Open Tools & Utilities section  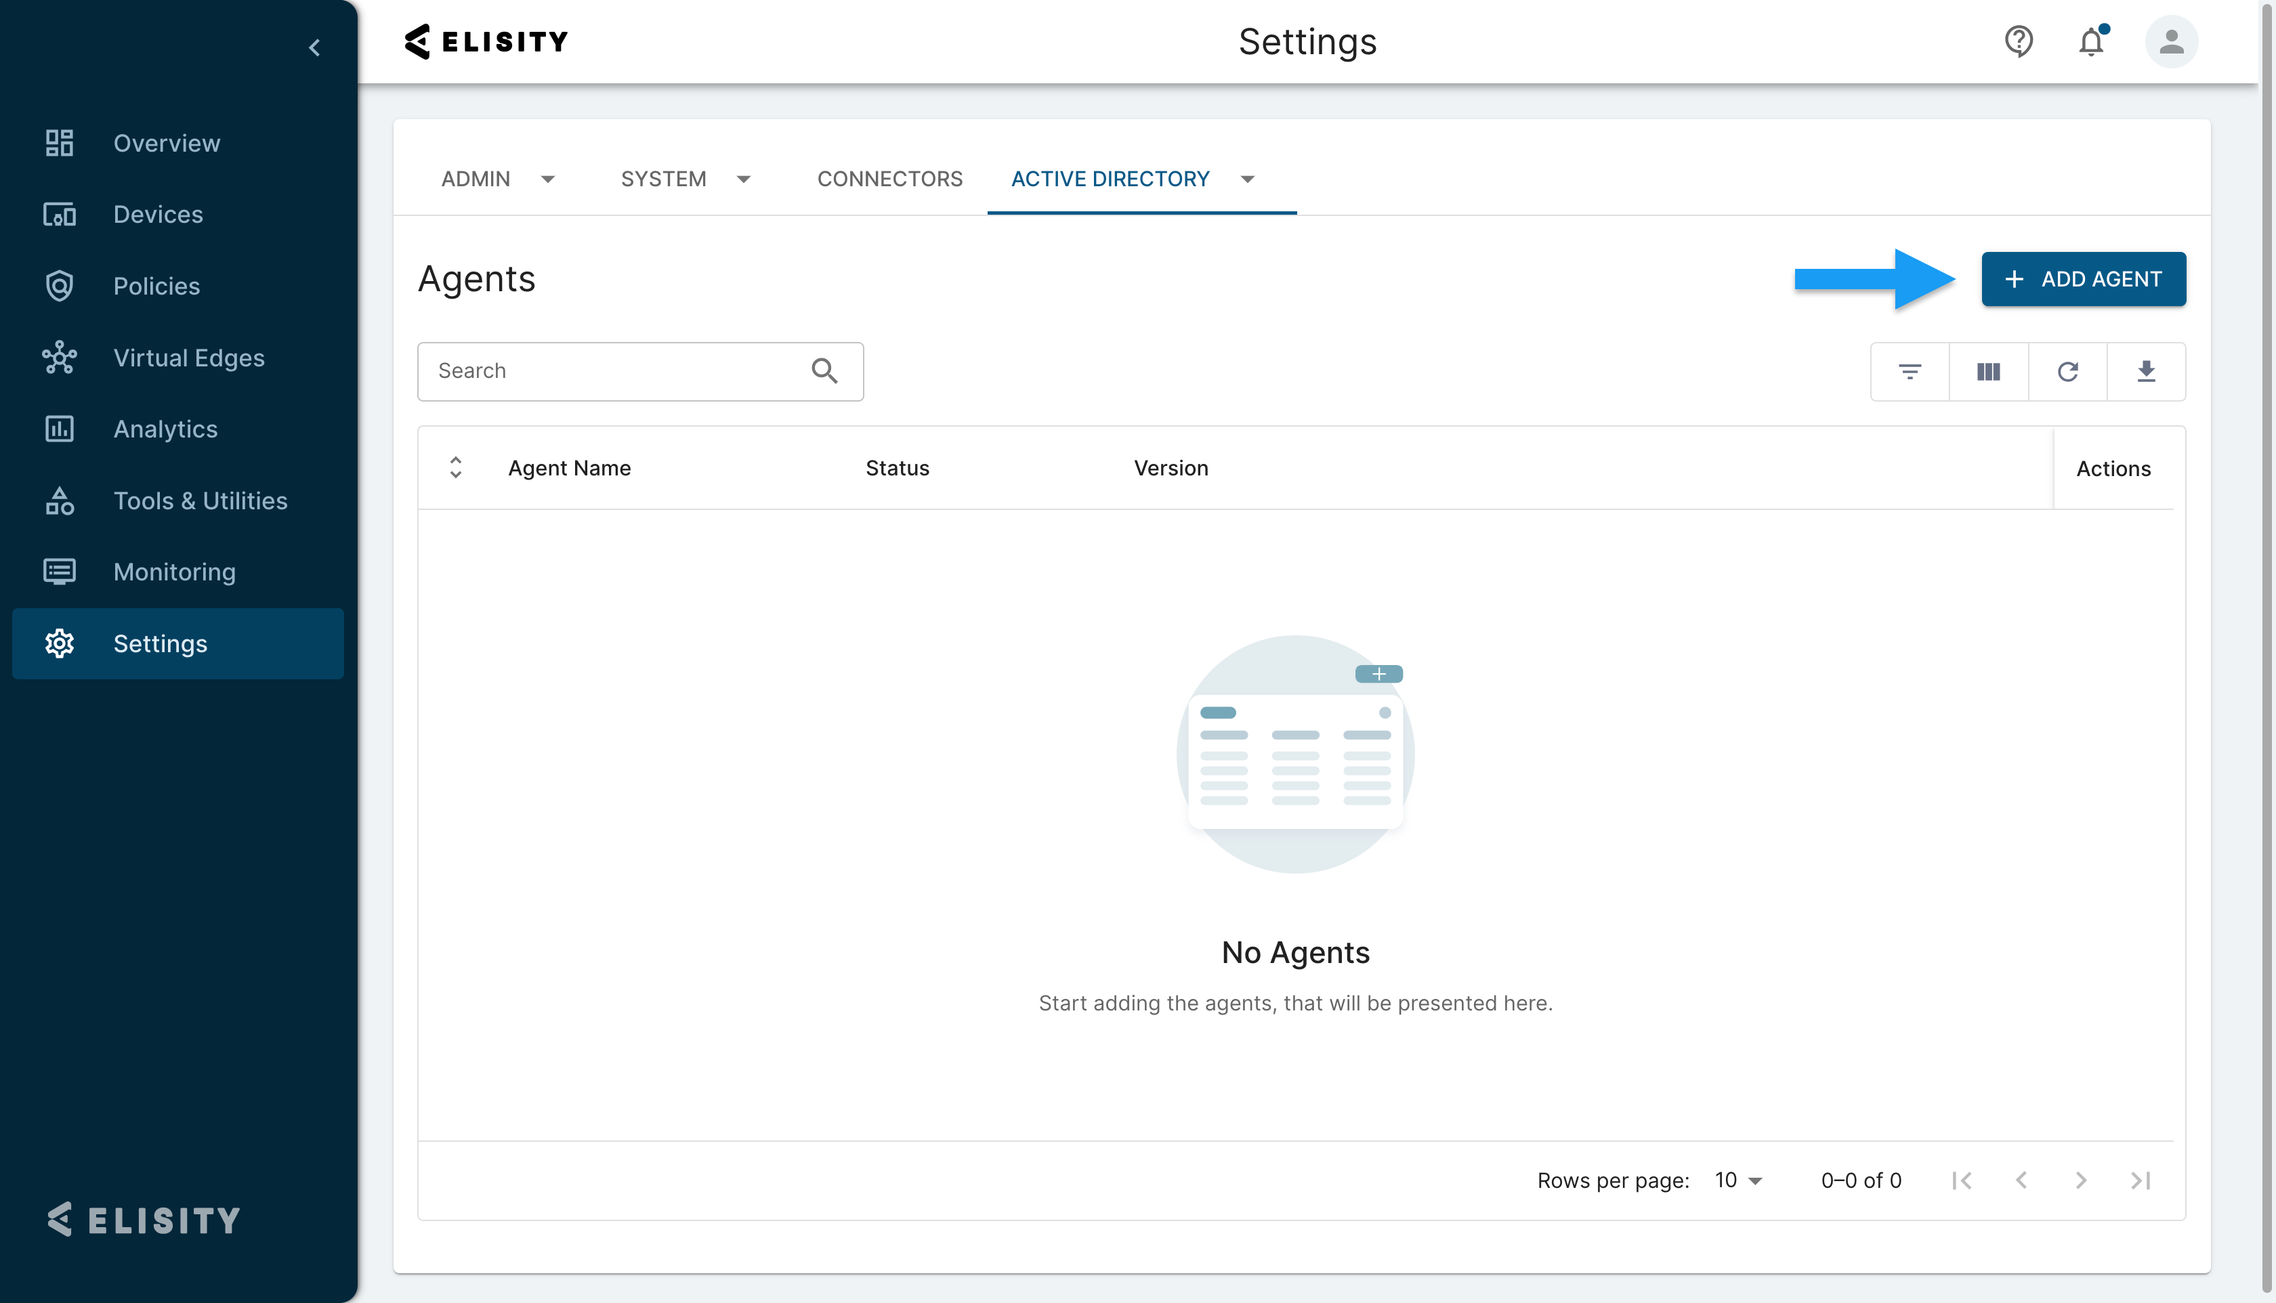[x=177, y=501]
